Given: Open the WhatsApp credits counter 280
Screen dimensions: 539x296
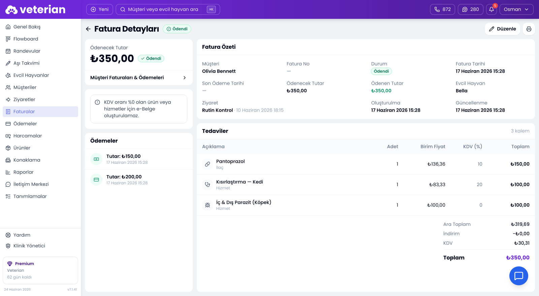Looking at the screenshot, I should point(471,9).
